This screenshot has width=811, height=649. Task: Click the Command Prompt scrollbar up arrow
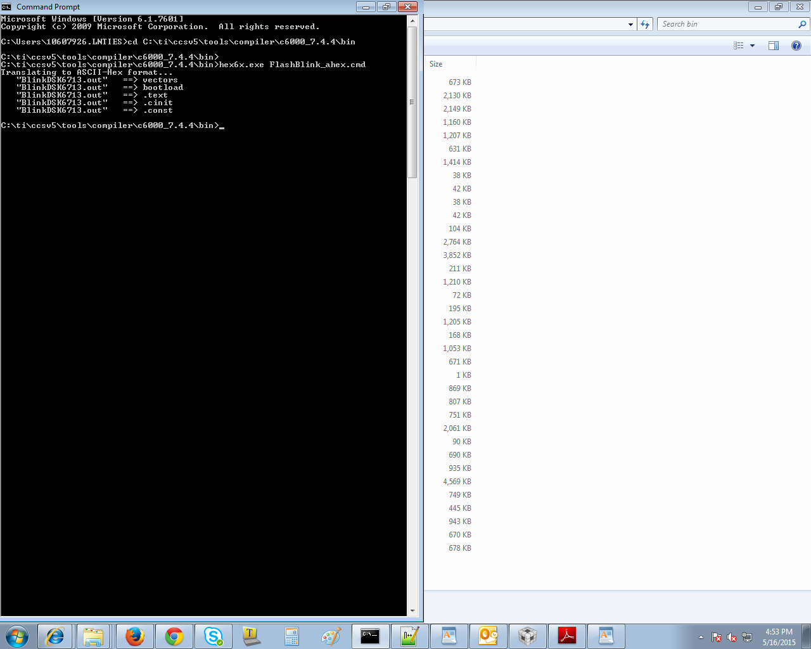pos(412,21)
